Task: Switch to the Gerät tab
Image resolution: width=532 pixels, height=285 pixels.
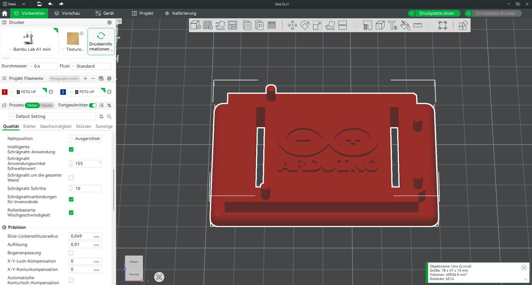Action: coord(104,13)
